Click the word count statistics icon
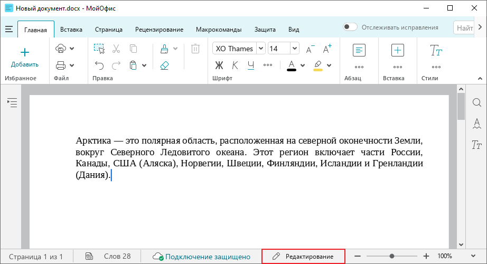This screenshot has width=487, height=264. [89, 256]
